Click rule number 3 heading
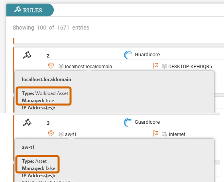 [x=48, y=123]
